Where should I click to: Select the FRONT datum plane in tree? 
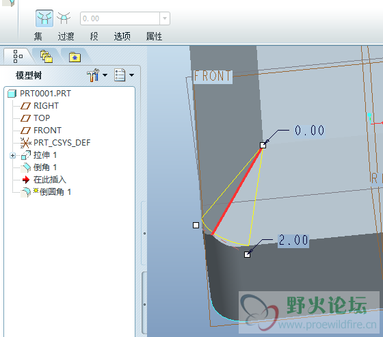click(47, 131)
